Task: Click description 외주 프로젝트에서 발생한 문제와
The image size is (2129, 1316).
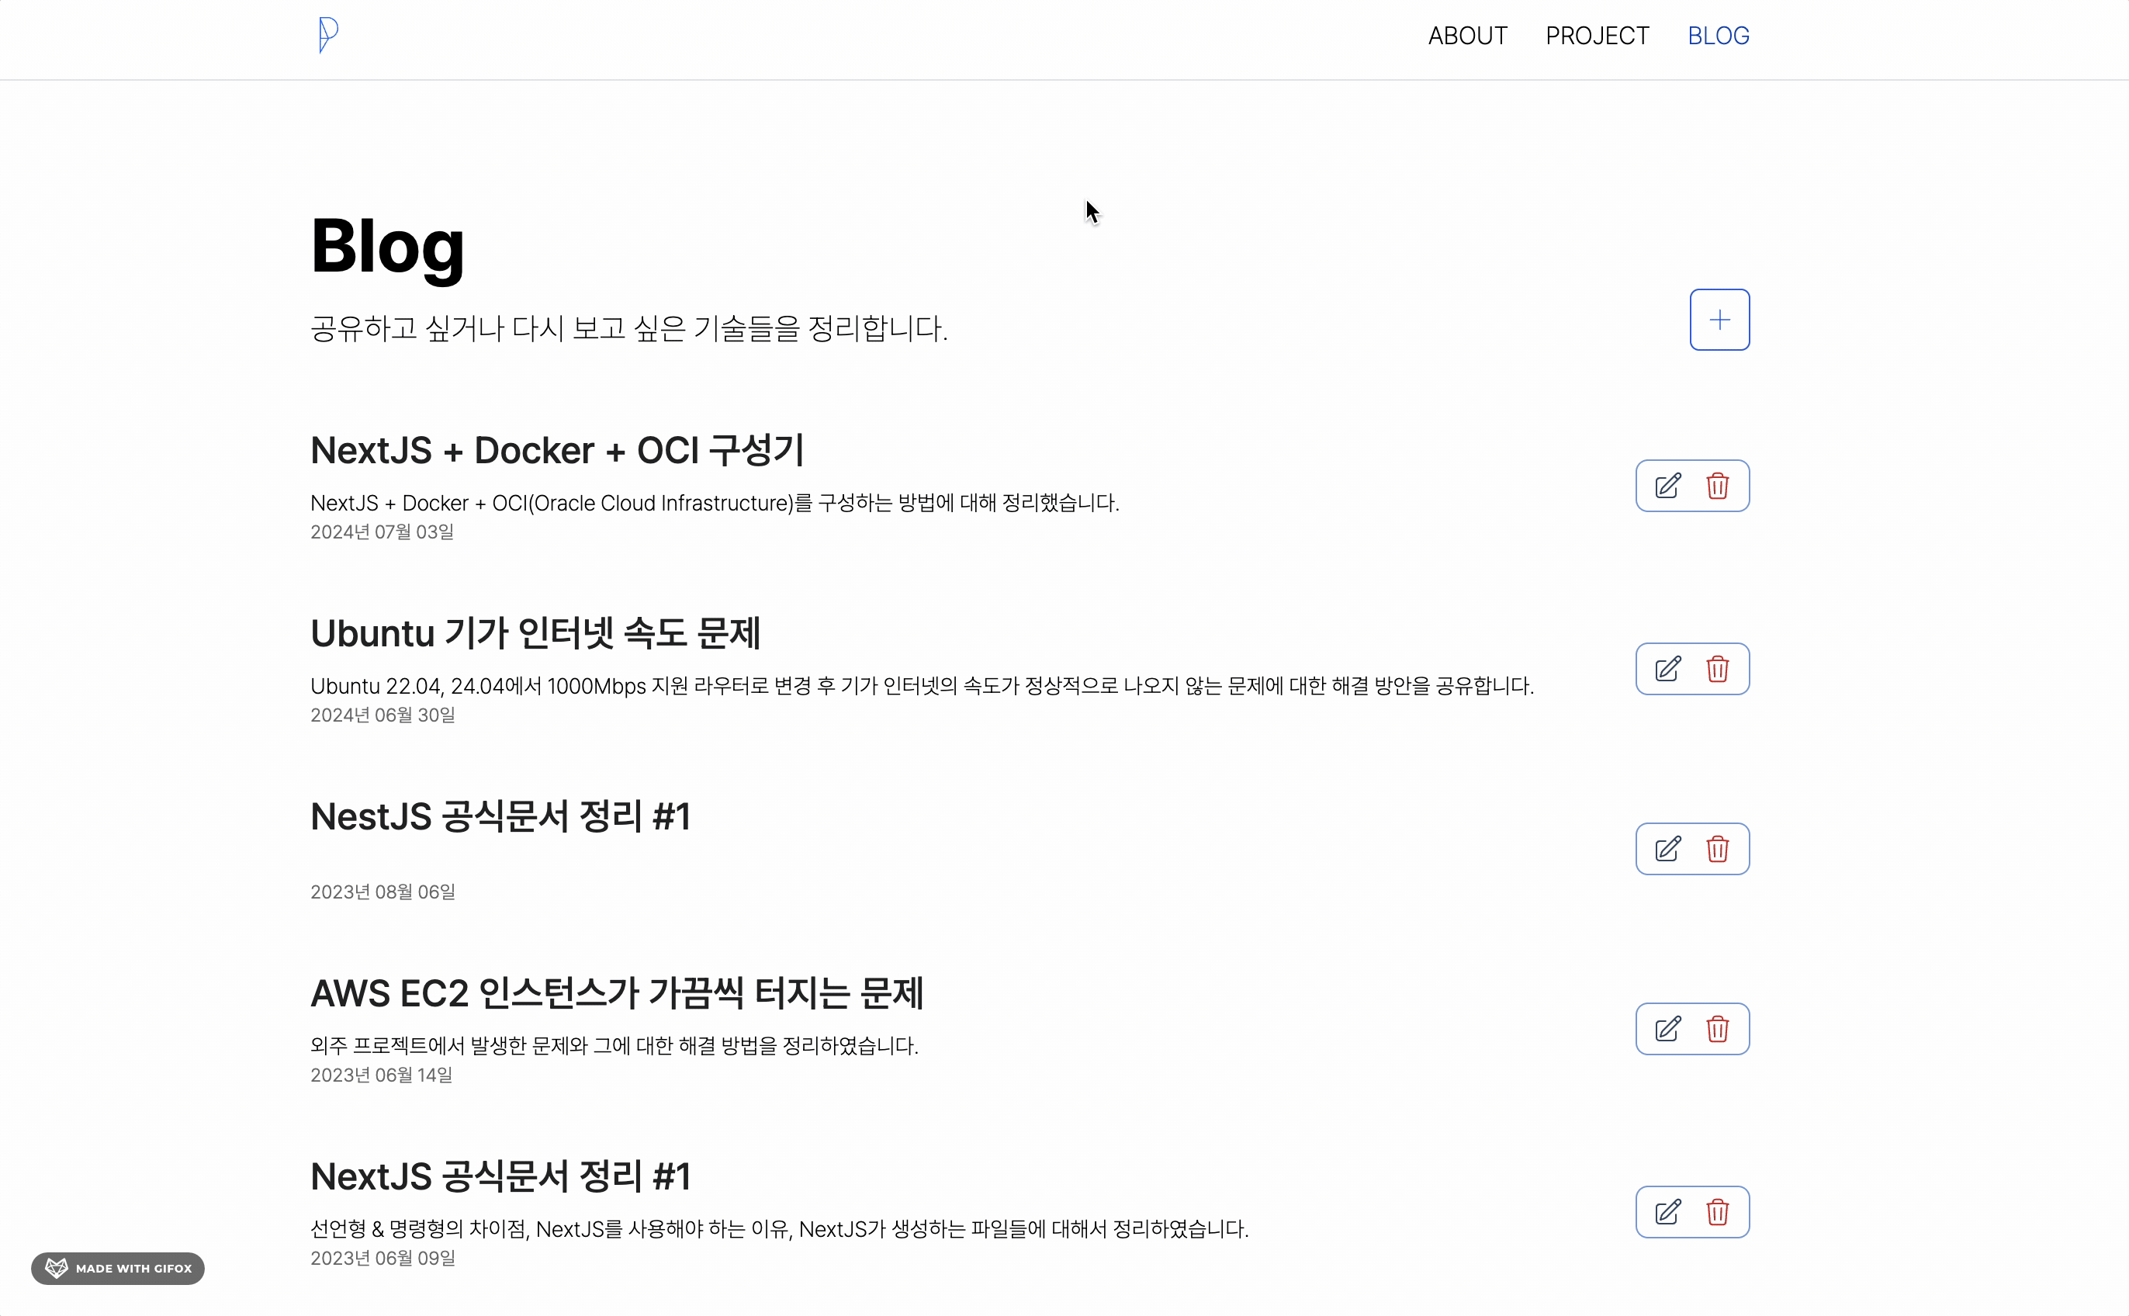Action: [x=614, y=1045]
